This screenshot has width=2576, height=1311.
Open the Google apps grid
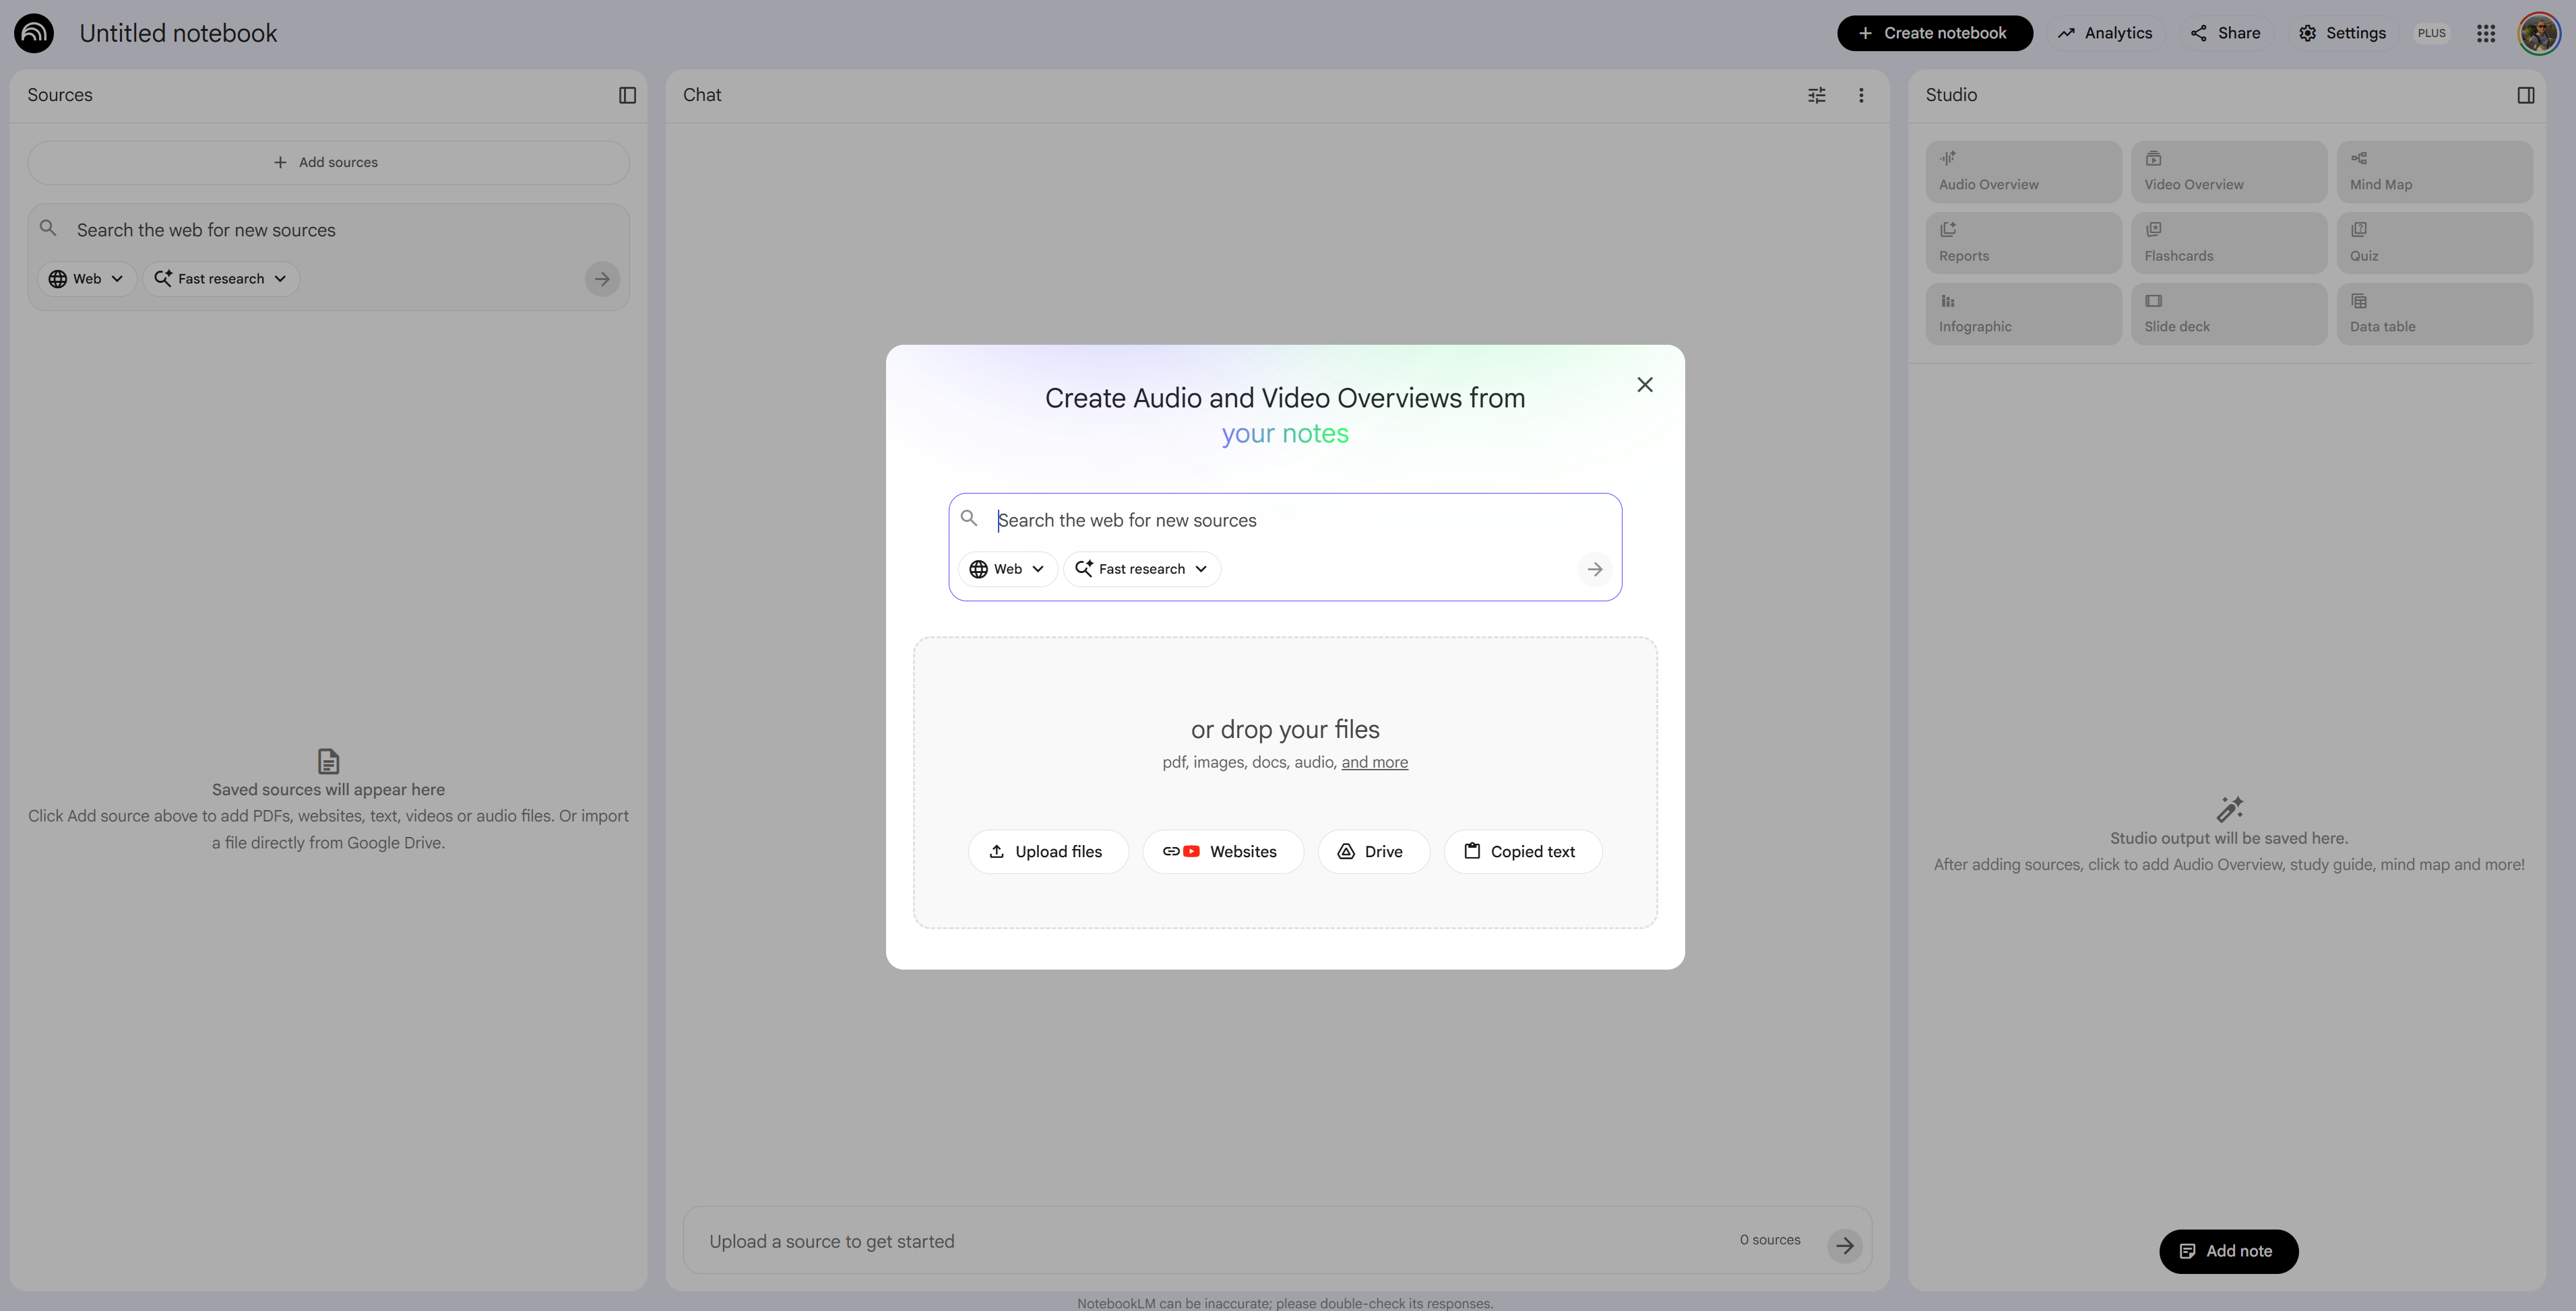(x=2485, y=33)
